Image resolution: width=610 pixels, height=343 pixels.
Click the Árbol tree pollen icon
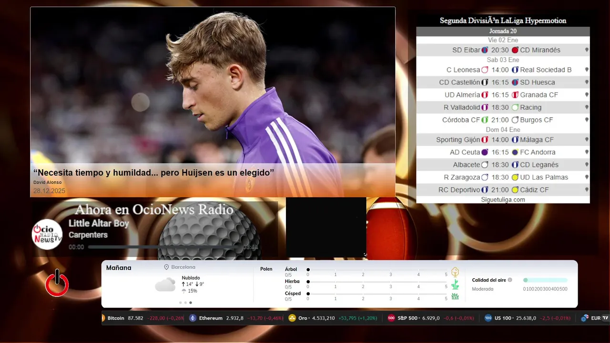pos(455,272)
